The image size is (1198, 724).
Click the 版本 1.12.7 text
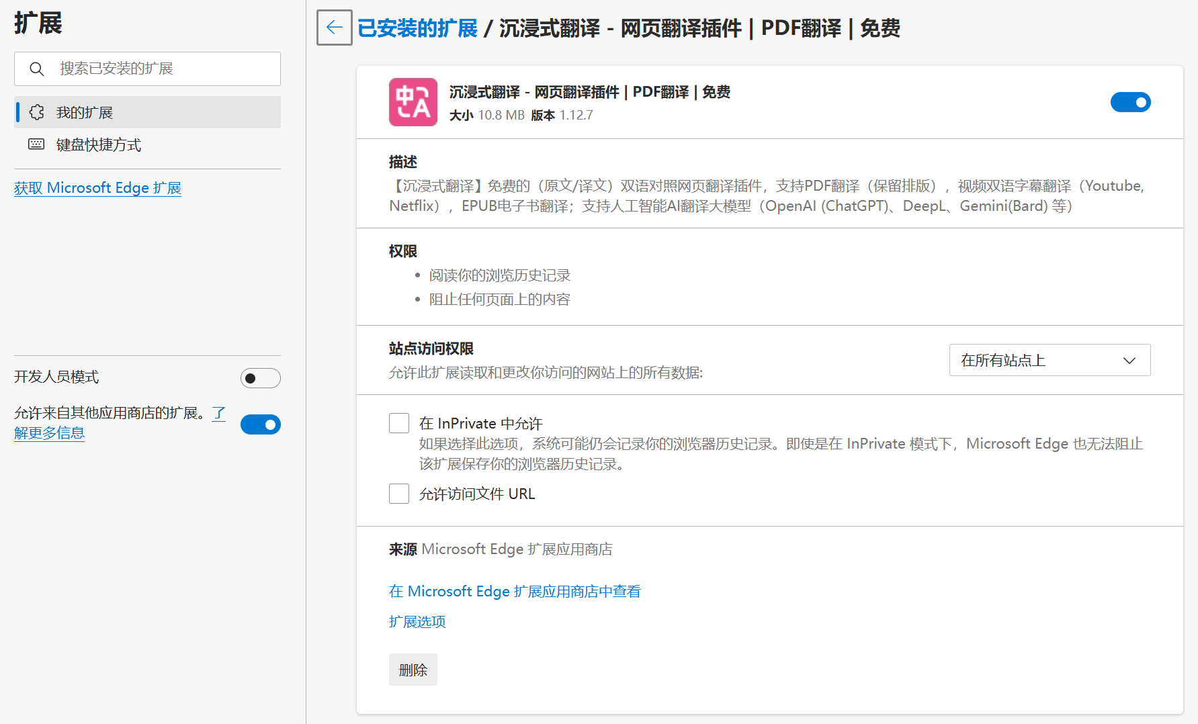(562, 116)
